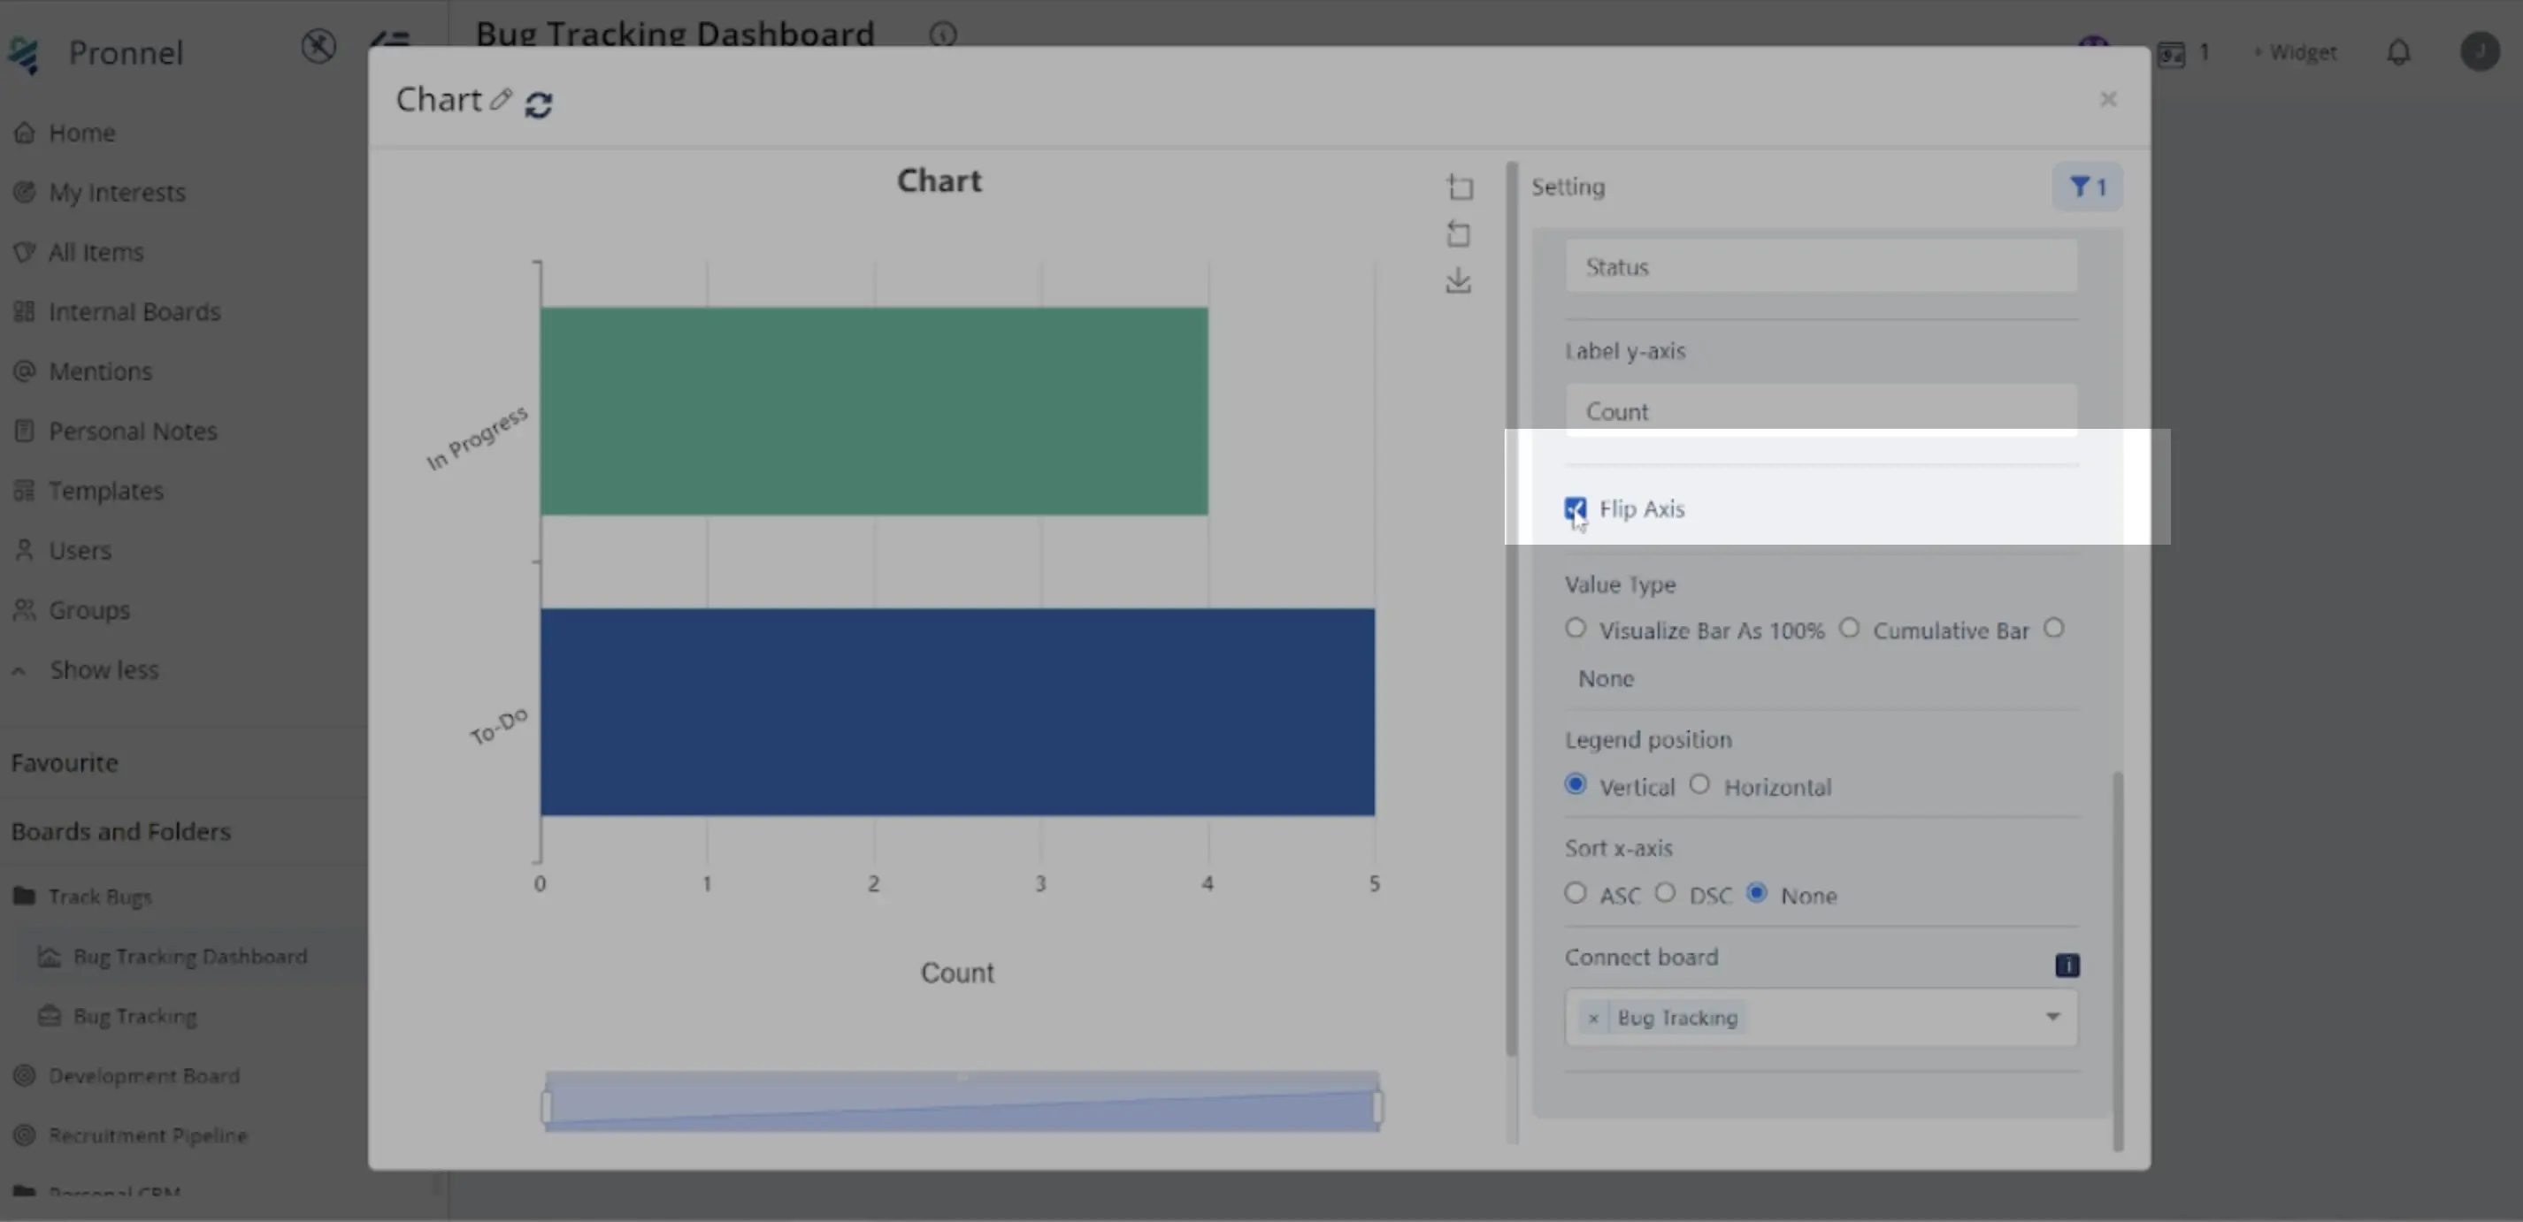
Task: Close the Chart dialog
Action: (2108, 99)
